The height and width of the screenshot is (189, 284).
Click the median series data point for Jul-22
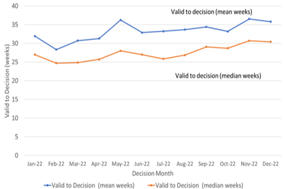click(163, 59)
